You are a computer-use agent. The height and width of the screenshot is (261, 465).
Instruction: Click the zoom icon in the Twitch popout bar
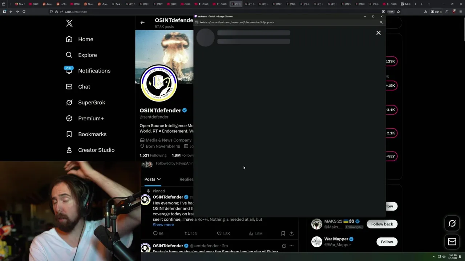(381, 22)
